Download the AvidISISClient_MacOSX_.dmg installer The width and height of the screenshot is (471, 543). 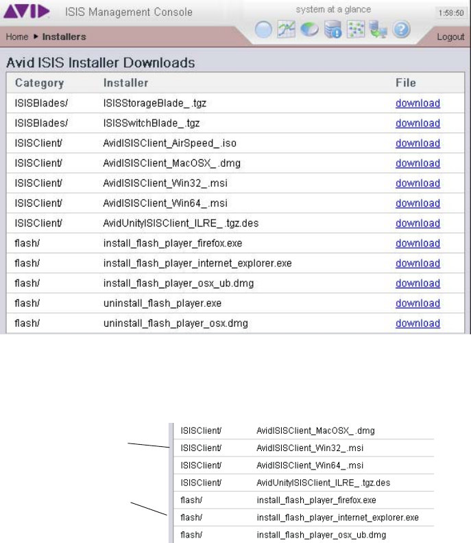coord(418,163)
